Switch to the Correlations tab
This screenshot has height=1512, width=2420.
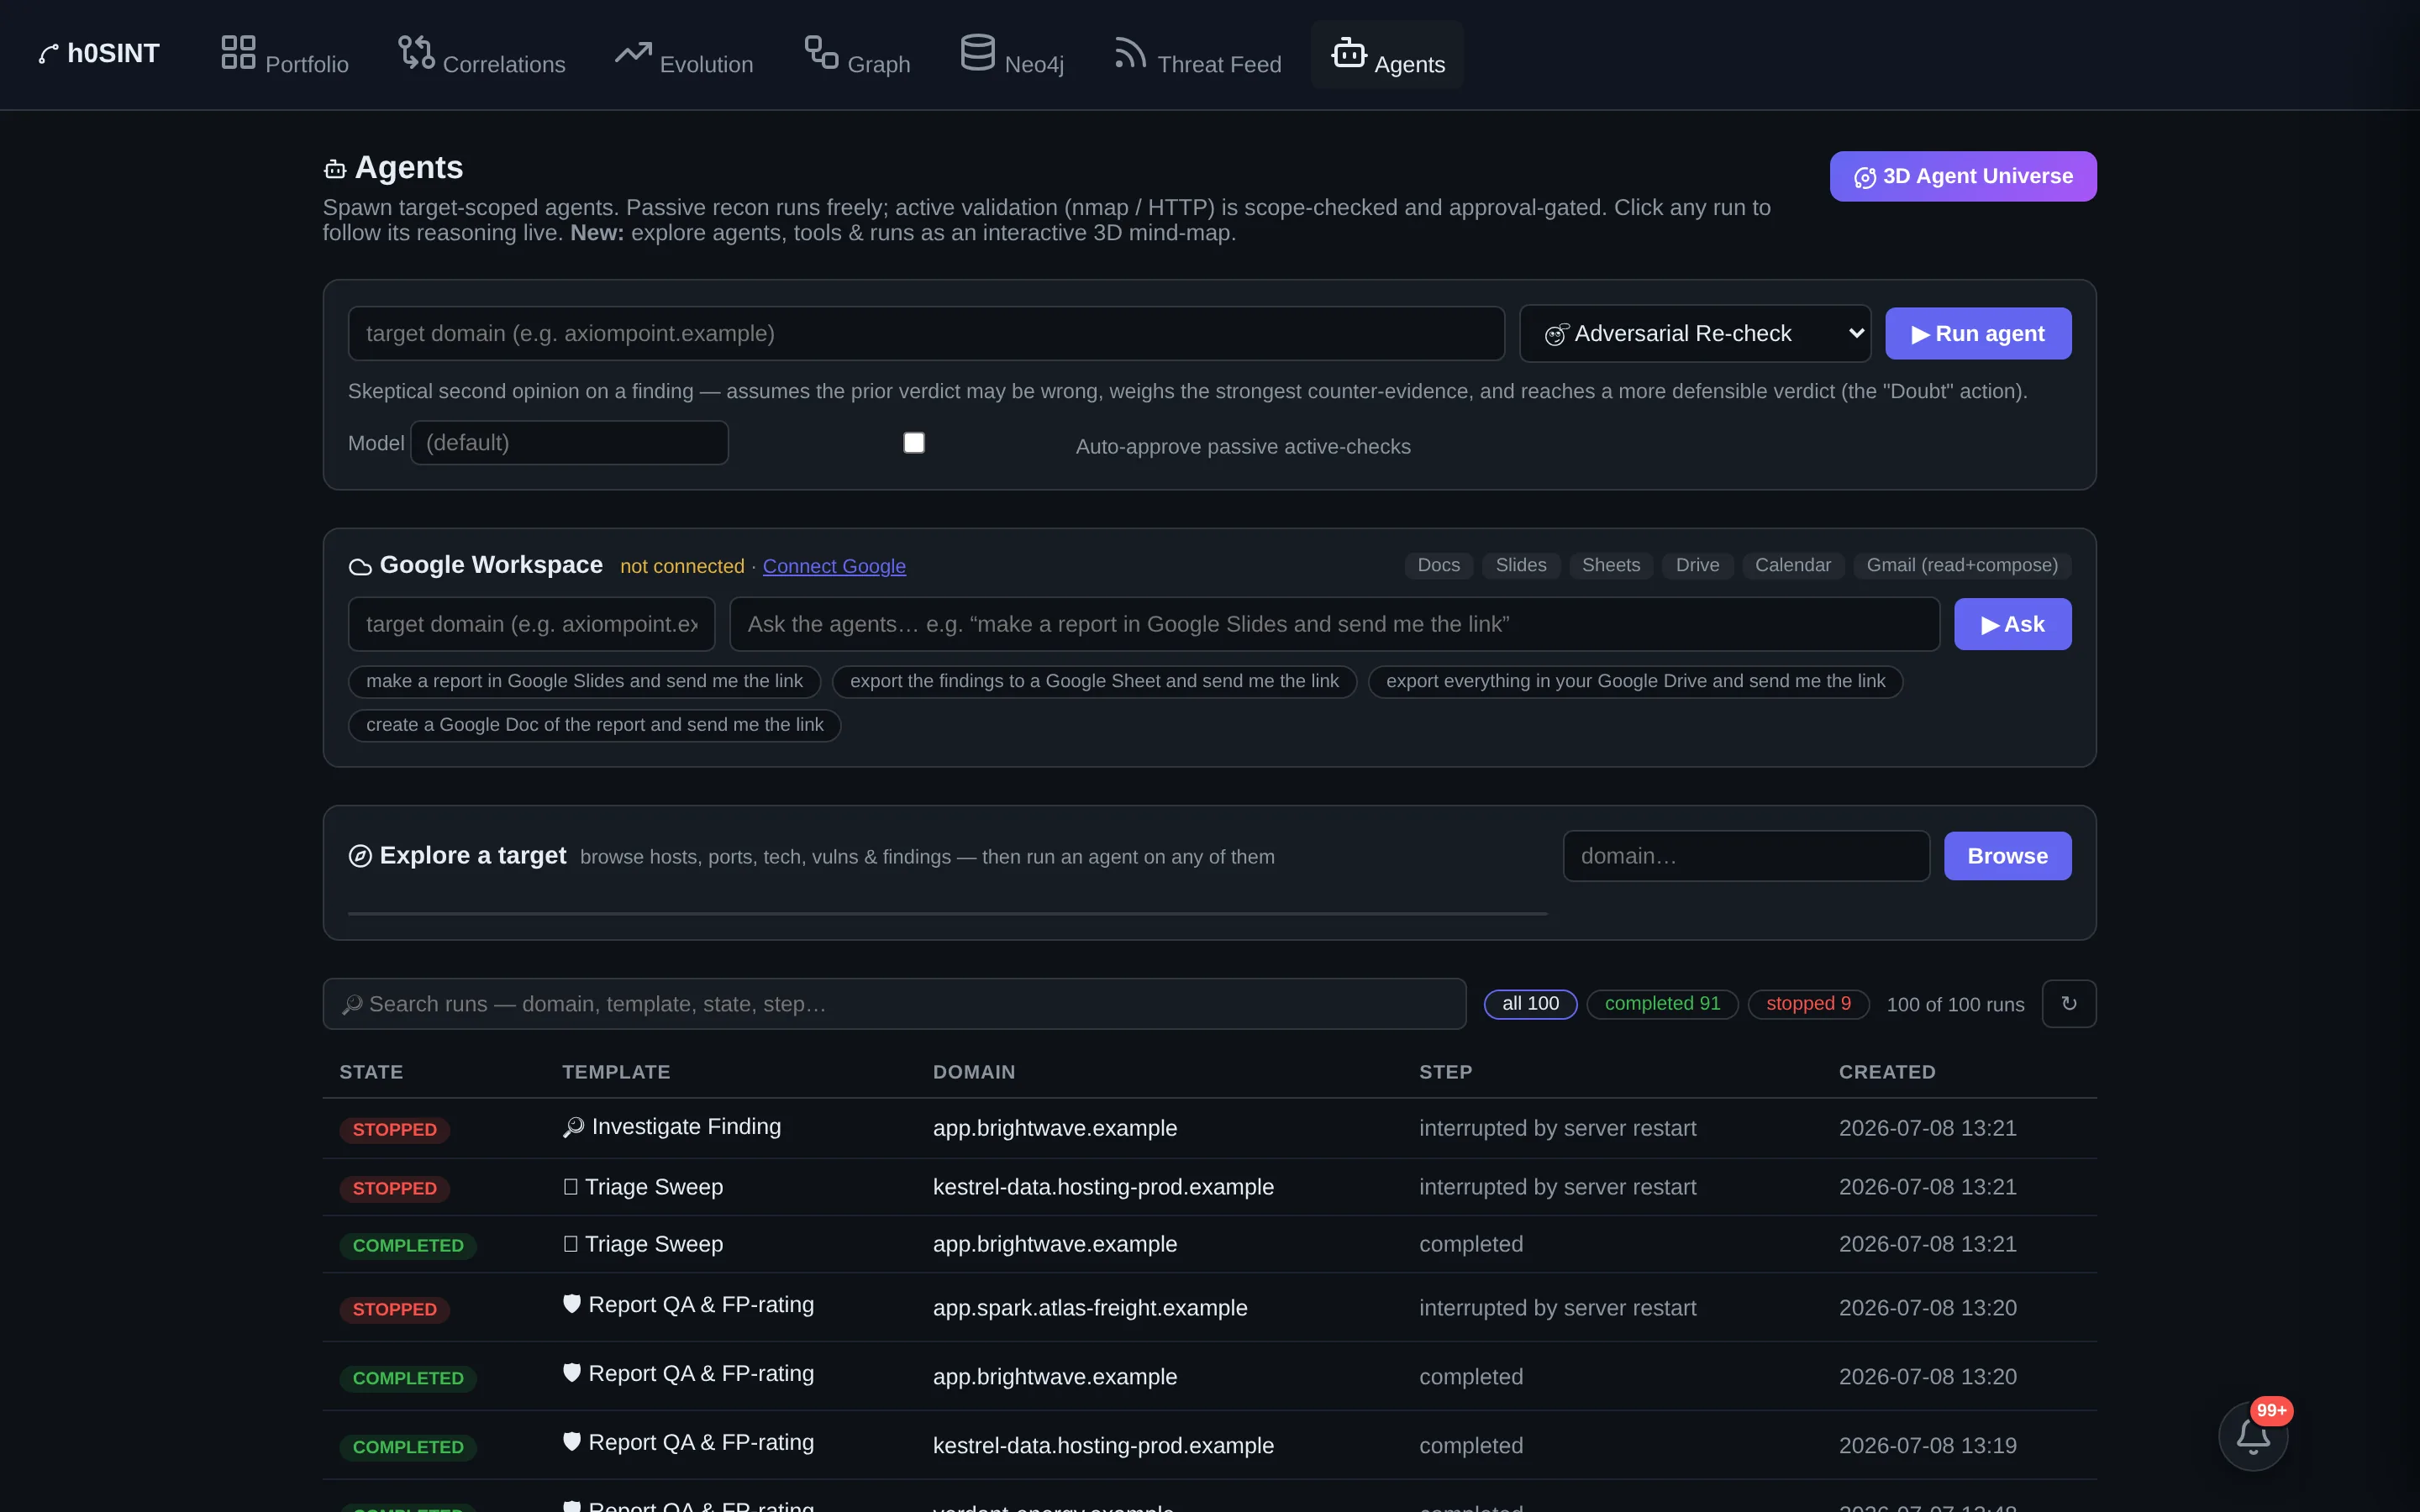[x=482, y=54]
